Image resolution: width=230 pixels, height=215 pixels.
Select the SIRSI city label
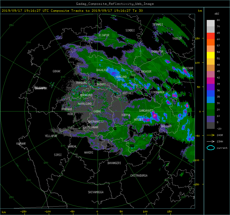click(x=58, y=155)
